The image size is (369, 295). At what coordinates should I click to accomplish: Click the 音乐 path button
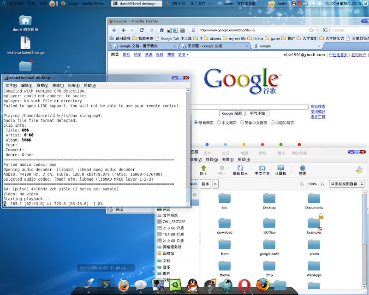coord(205,184)
